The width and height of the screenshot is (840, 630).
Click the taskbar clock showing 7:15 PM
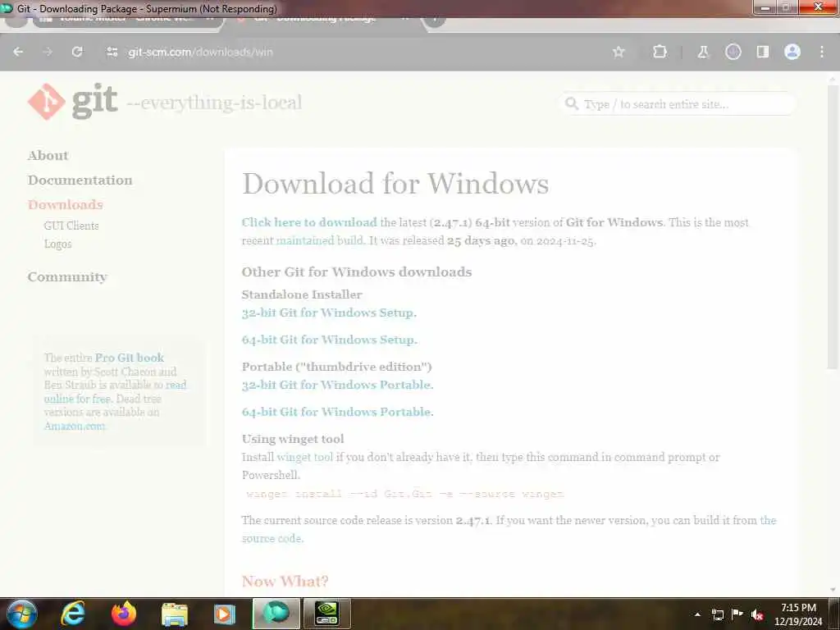pos(798,614)
